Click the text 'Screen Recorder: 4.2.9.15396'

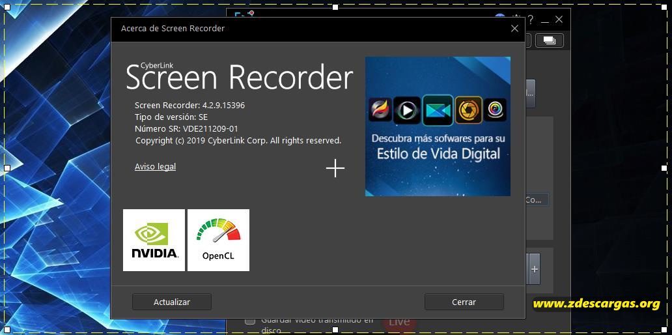pos(190,105)
